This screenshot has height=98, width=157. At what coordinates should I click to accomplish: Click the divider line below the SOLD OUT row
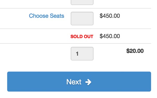coord(76,43)
